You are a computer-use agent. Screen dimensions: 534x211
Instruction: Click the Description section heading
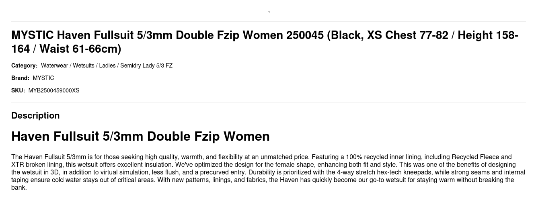coord(35,115)
